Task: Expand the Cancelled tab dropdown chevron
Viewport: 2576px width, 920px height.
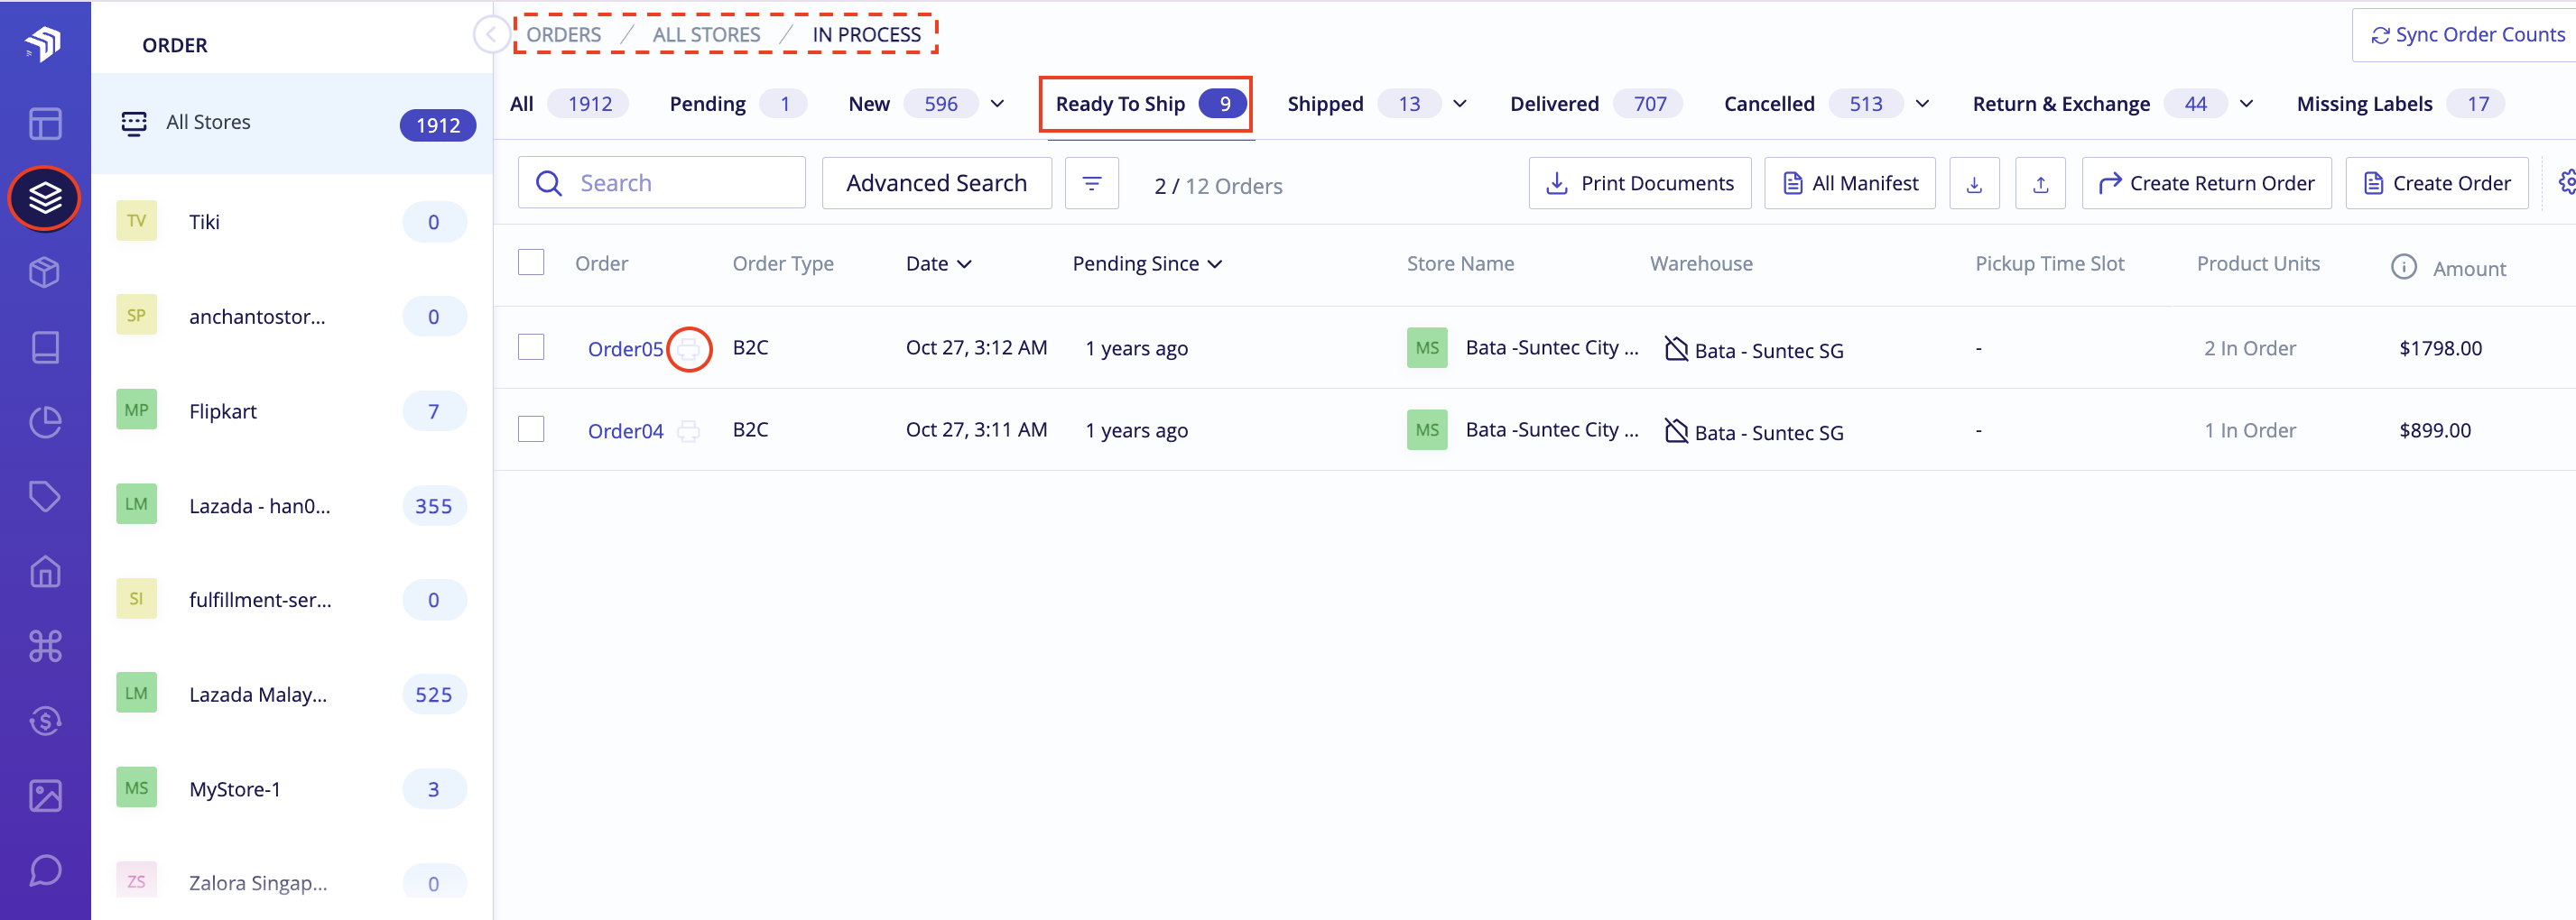Action: tap(1921, 104)
